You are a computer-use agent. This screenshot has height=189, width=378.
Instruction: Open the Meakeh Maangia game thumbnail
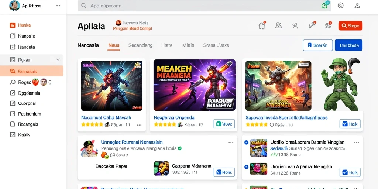point(194,85)
